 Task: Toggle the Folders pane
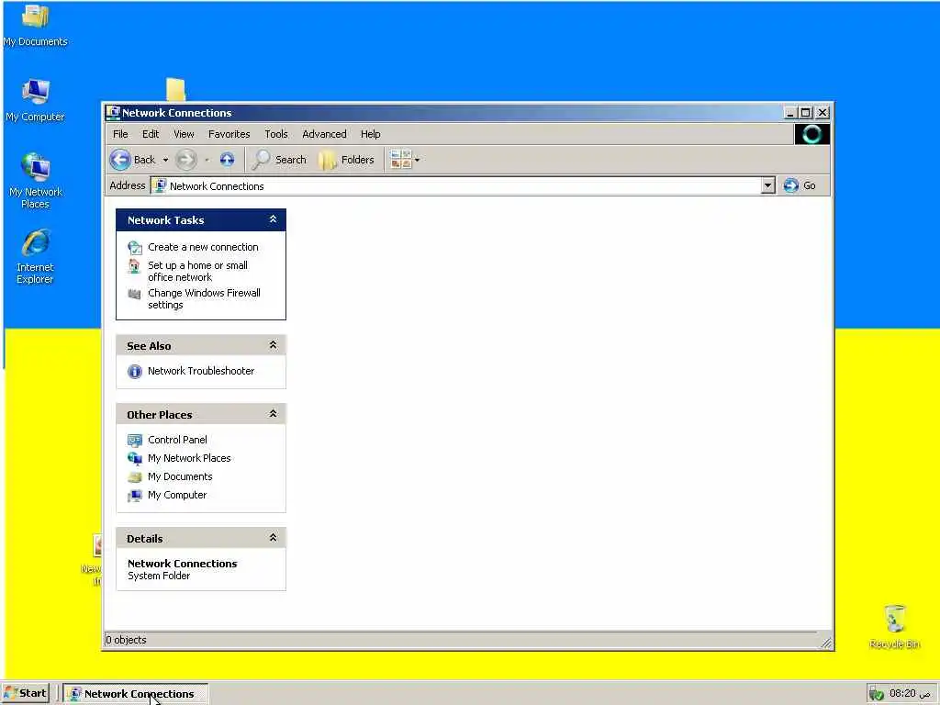click(x=346, y=160)
